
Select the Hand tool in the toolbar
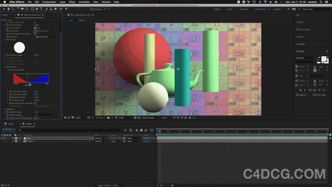[x=8, y=9]
